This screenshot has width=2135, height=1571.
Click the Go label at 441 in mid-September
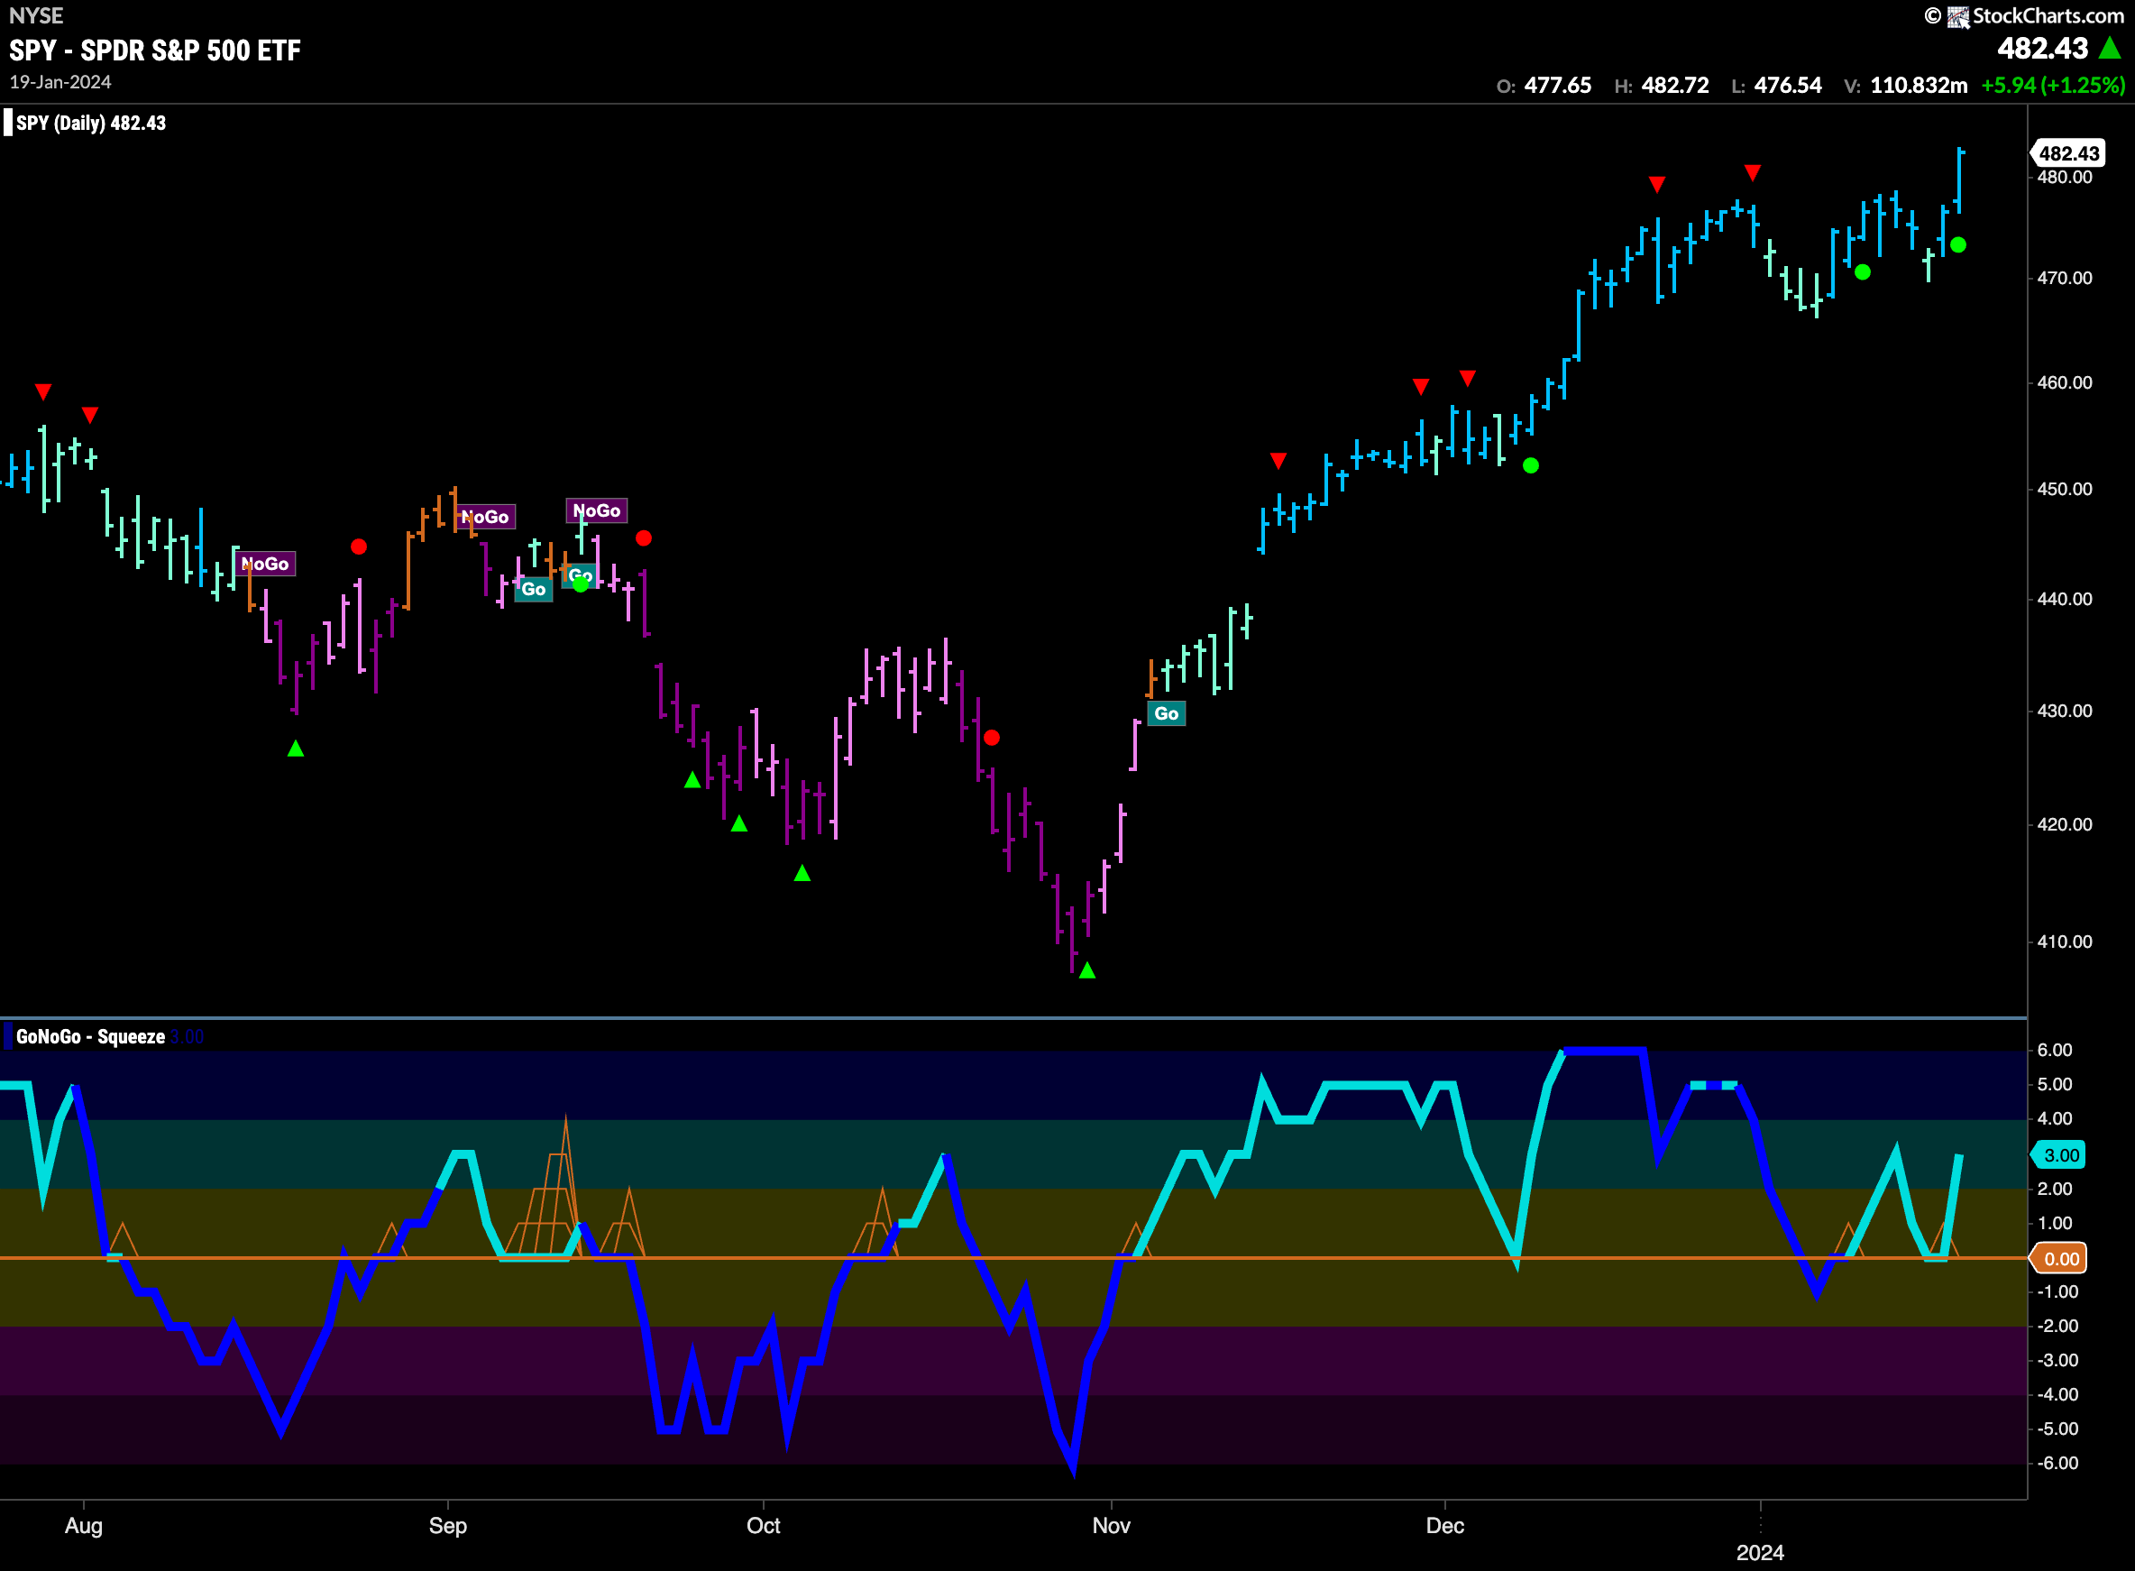pyautogui.click(x=535, y=590)
